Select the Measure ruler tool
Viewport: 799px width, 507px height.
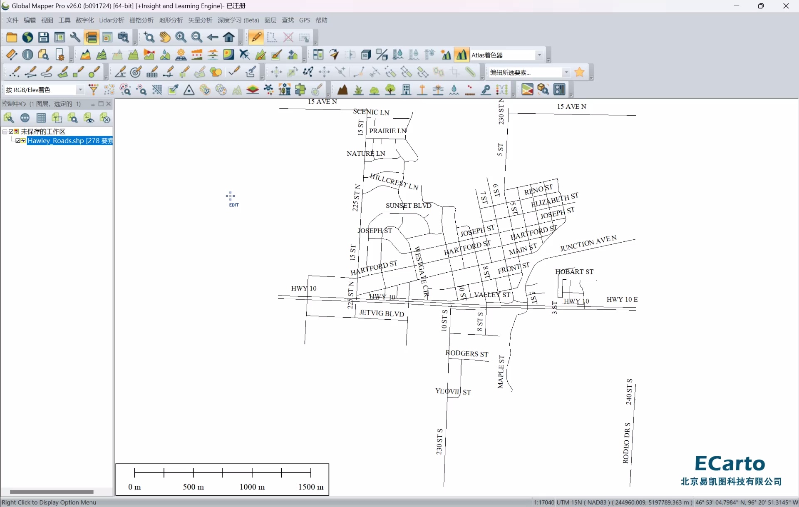(11, 55)
